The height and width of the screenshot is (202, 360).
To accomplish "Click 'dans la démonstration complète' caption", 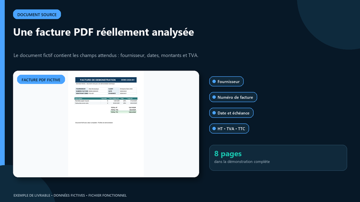I will coord(242,162).
